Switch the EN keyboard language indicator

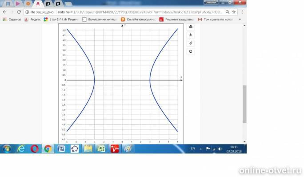(193, 149)
